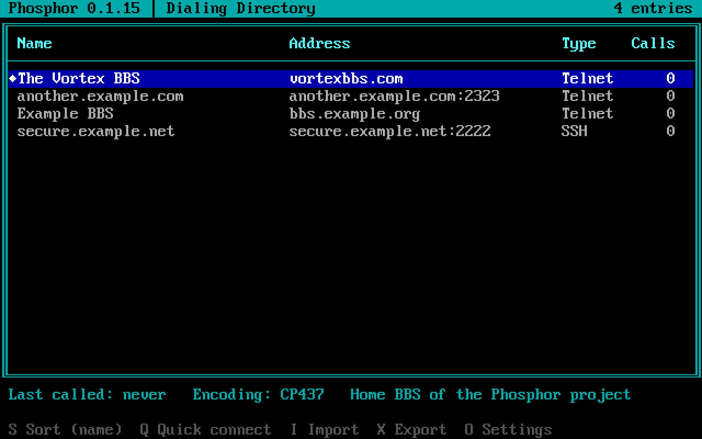Click the Phosphor 0.1.15 title text
Screen dimensions: 702x439
click(74, 9)
